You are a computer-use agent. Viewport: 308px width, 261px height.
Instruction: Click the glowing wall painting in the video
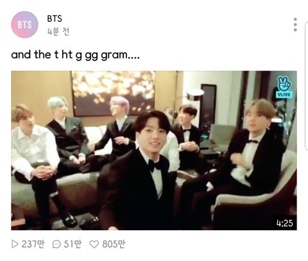[x=114, y=93]
